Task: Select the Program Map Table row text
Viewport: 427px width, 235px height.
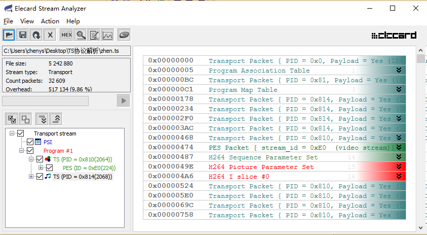Action: point(243,90)
